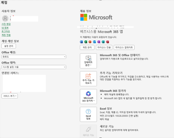Image resolution: width=174 pixels, height=138 pixels.
Task: Click the Outlook app icon
Action: (94, 42)
